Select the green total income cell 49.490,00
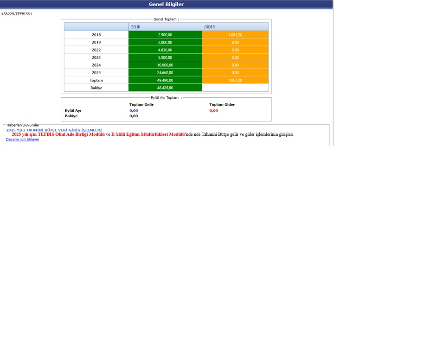This screenshot has height=356, width=424. pyautogui.click(x=165, y=80)
